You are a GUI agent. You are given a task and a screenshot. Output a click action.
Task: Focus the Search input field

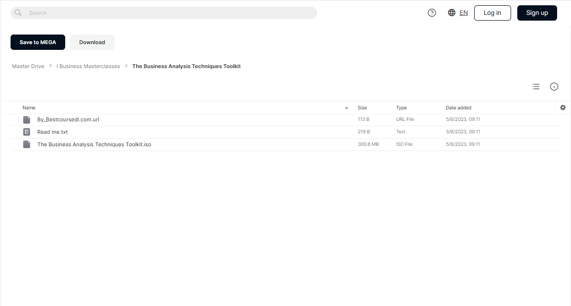pos(164,13)
